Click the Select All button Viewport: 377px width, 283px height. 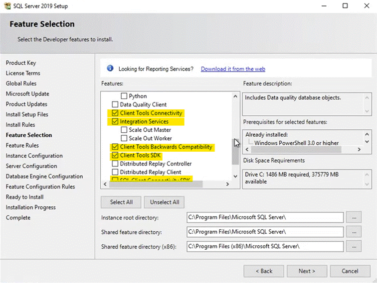(x=121, y=202)
